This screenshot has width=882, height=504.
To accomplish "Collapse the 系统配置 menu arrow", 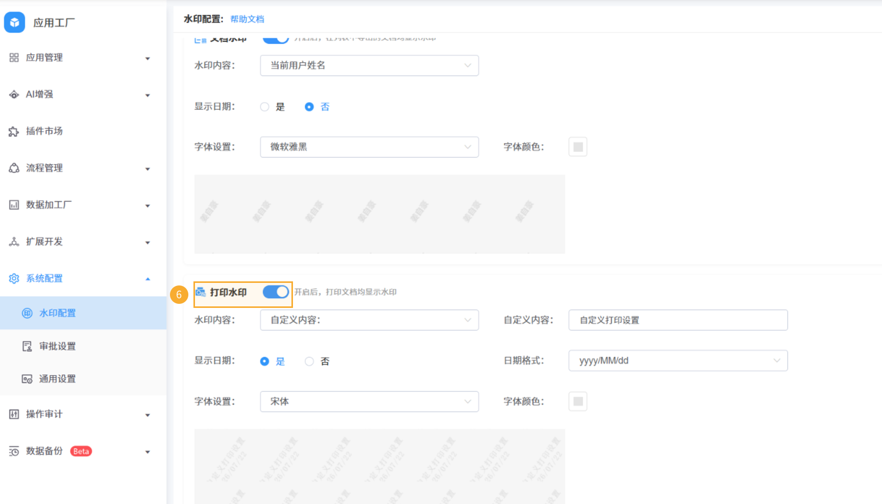I will point(148,279).
